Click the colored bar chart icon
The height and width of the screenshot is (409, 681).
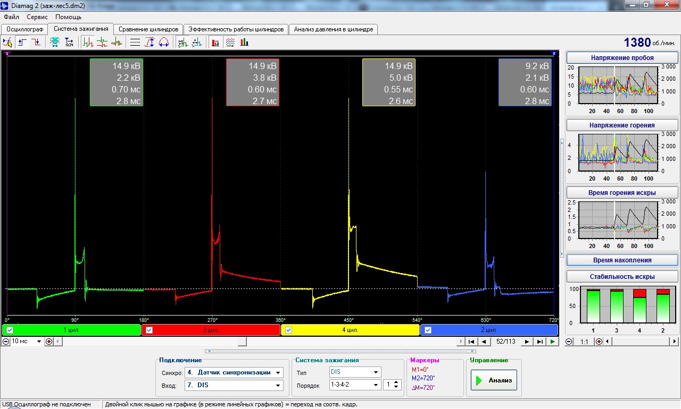(x=244, y=42)
